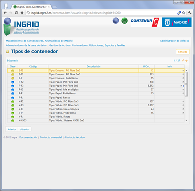The width and height of the screenshot is (195, 191).
Task: Bookmark page with the star icon
Action: coord(184,13)
